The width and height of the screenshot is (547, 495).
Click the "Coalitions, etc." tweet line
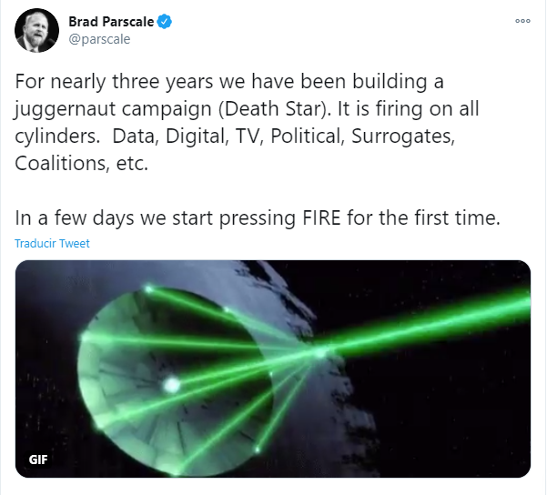click(80, 164)
